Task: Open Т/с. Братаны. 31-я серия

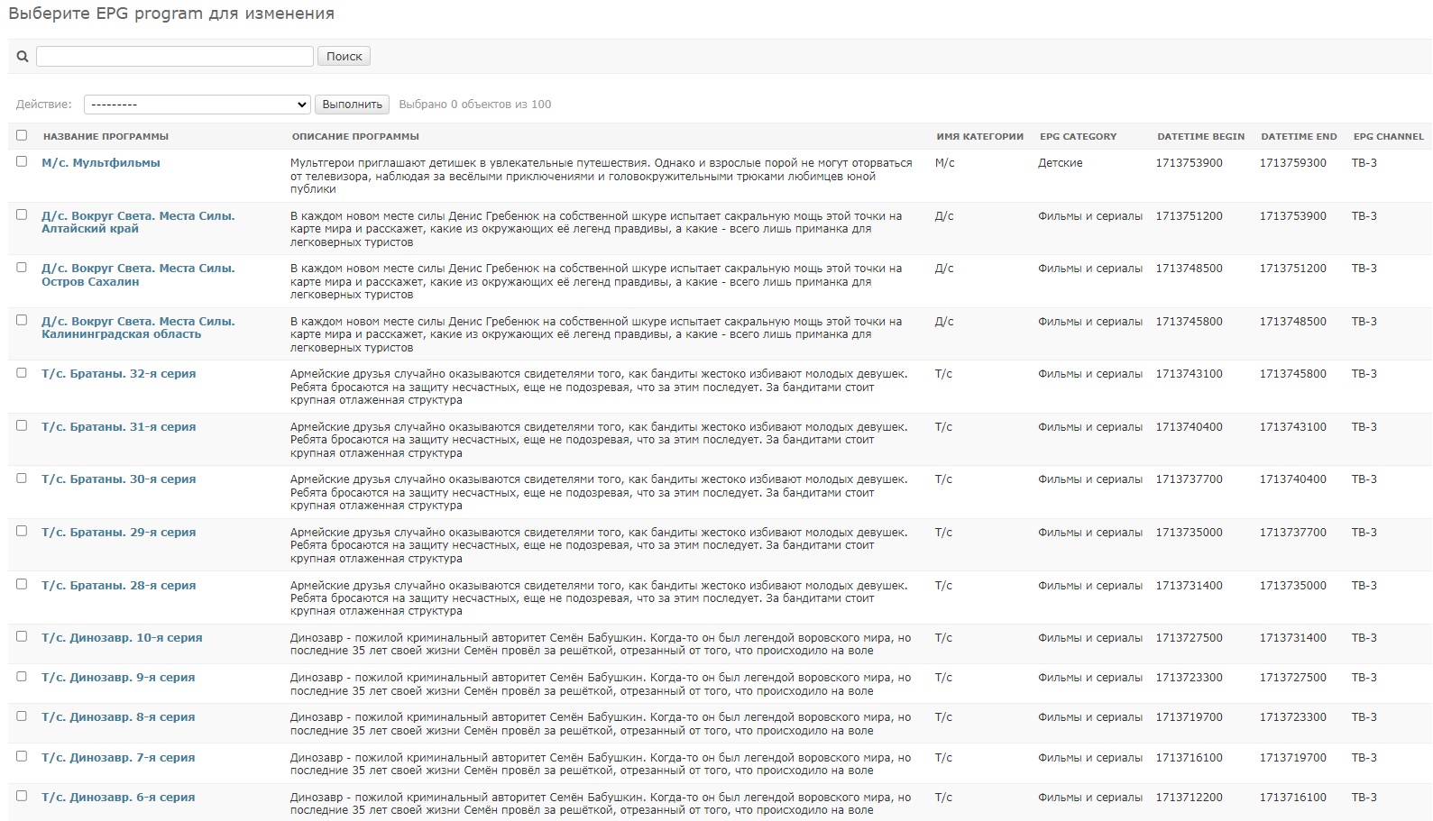Action: click(x=118, y=427)
